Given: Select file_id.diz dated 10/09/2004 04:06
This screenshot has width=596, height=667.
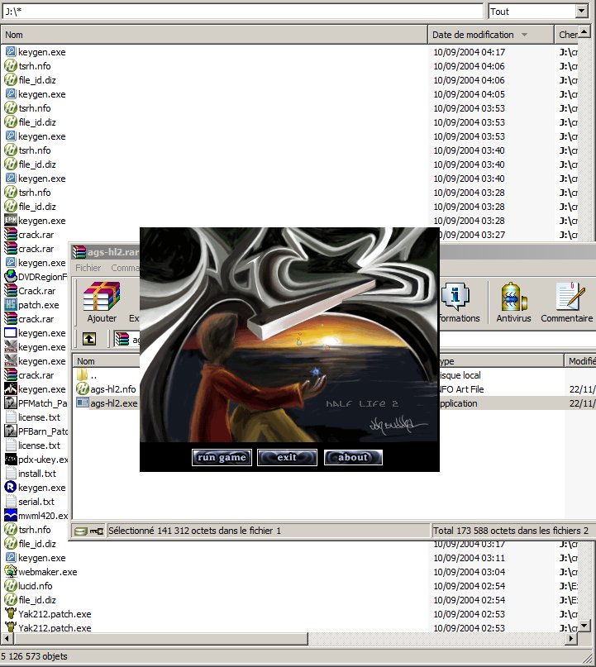Looking at the screenshot, I should pyautogui.click(x=31, y=80).
